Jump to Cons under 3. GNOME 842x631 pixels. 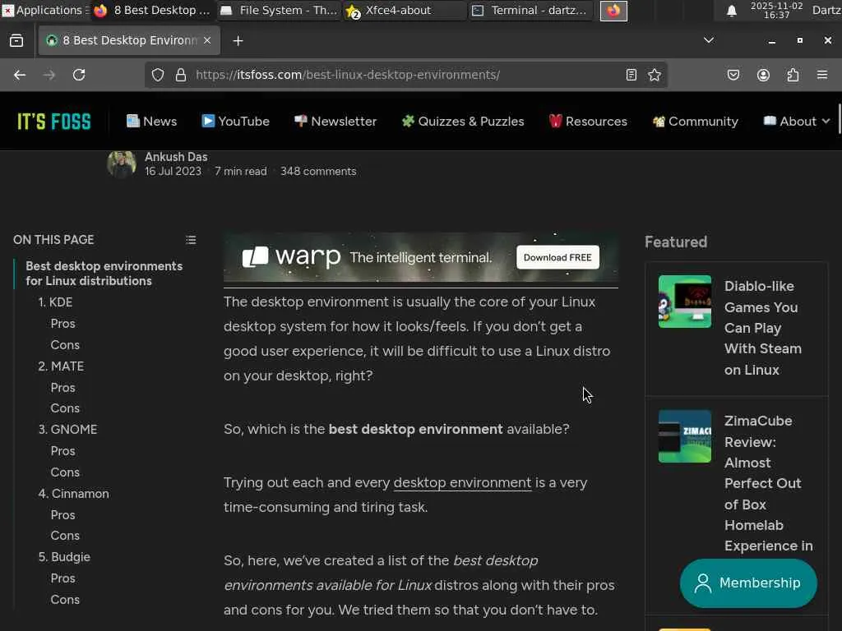pos(65,472)
